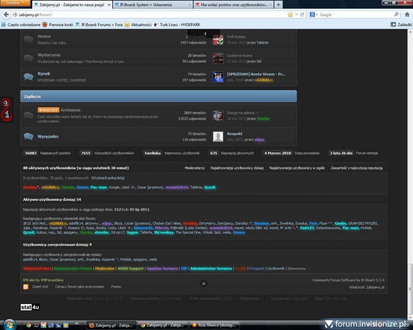Screen dimensions: 413x330
Task: Select the Moderatorzy statistics tab
Action: click(194, 168)
